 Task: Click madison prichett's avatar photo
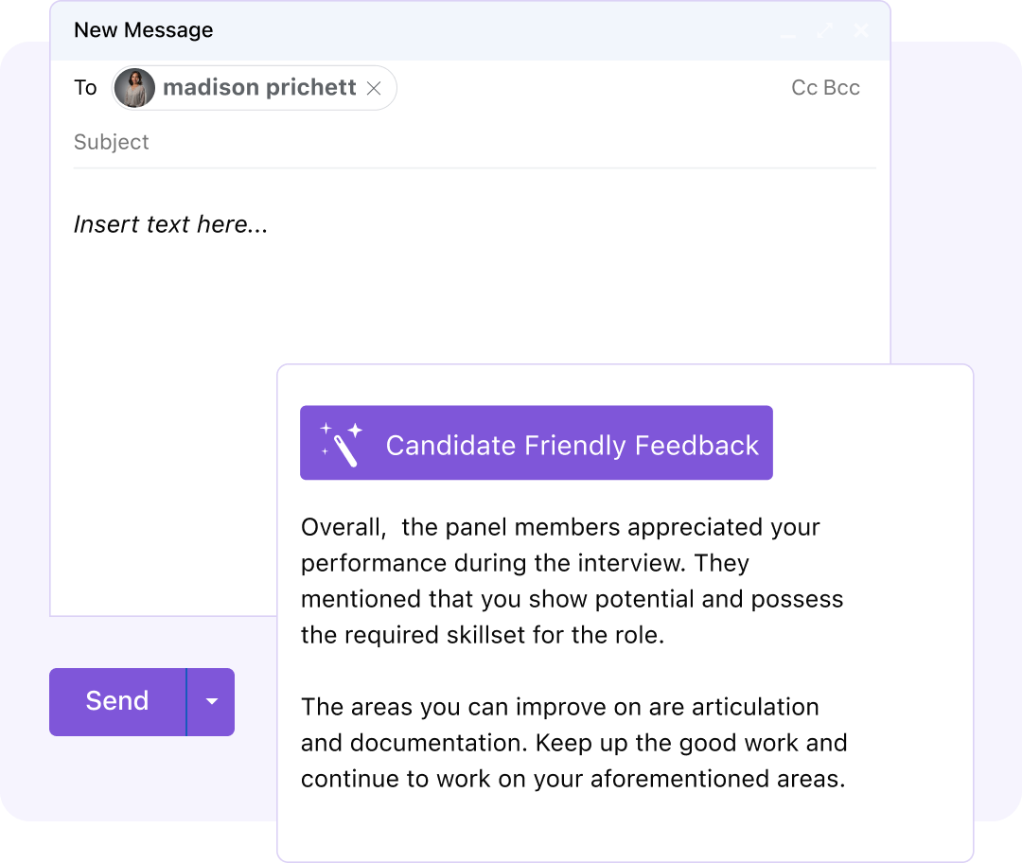coord(133,87)
